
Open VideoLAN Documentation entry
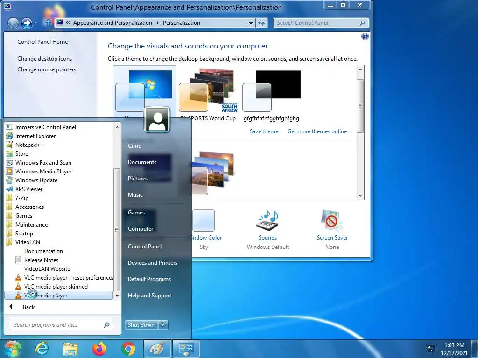(58, 250)
